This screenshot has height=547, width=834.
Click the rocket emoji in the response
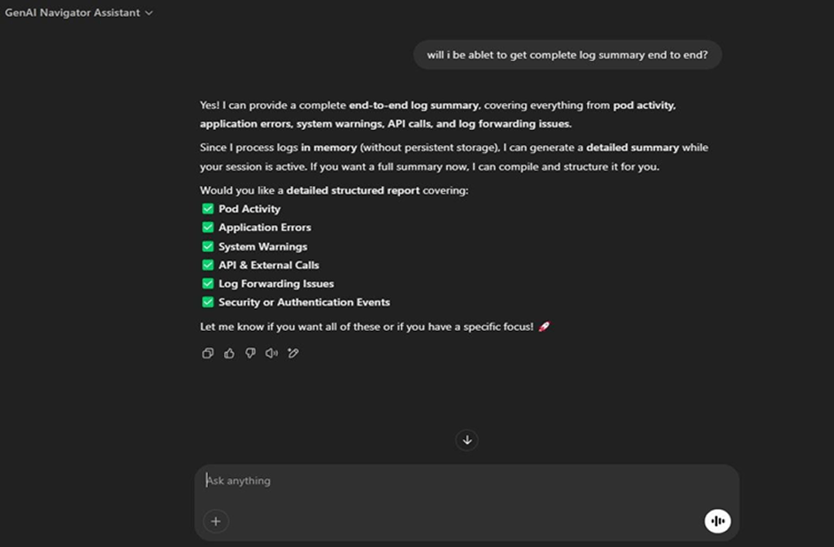pyautogui.click(x=544, y=327)
